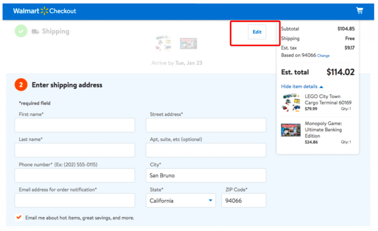This screenshot has height=231, width=378.
Task: Click the Subtotal value $104.85
Action: [x=346, y=29]
